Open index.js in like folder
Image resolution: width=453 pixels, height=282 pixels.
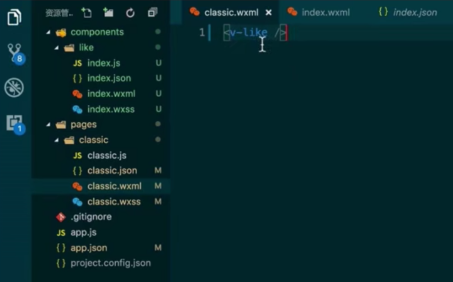(x=104, y=63)
